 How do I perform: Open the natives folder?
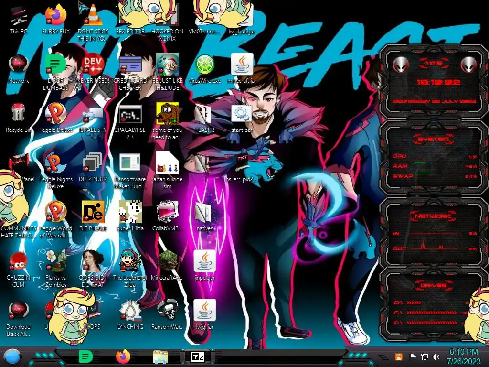(204, 217)
